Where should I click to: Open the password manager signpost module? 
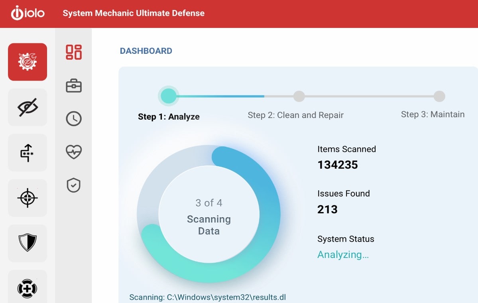tap(28, 153)
